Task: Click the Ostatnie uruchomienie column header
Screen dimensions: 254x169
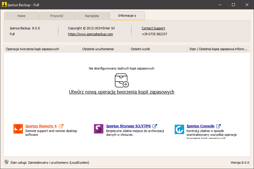Action: (x=105, y=49)
